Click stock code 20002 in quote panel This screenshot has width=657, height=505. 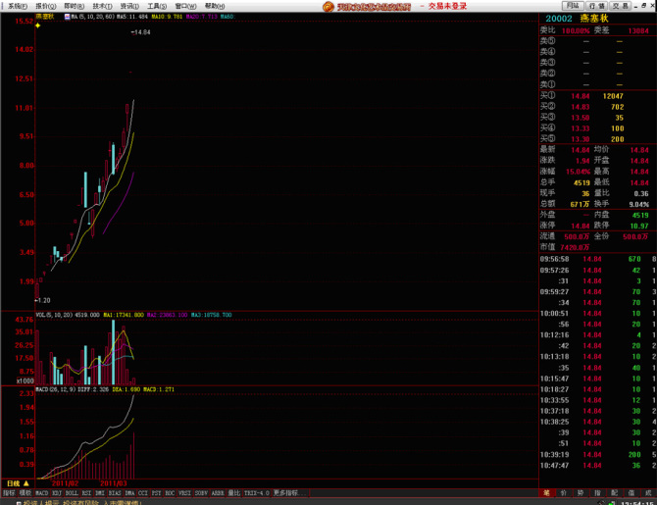559,18
